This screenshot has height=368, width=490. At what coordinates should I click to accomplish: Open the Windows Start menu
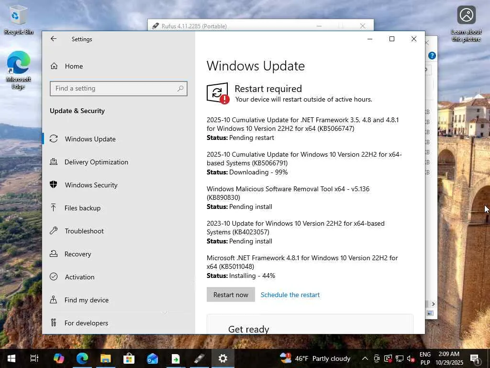pos(11,358)
